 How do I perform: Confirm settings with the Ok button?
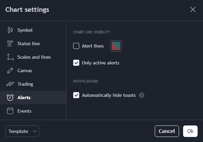coord(190,131)
